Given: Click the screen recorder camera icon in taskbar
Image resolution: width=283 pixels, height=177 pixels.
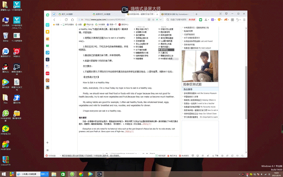Looking at the screenshot, I should pos(99,174).
